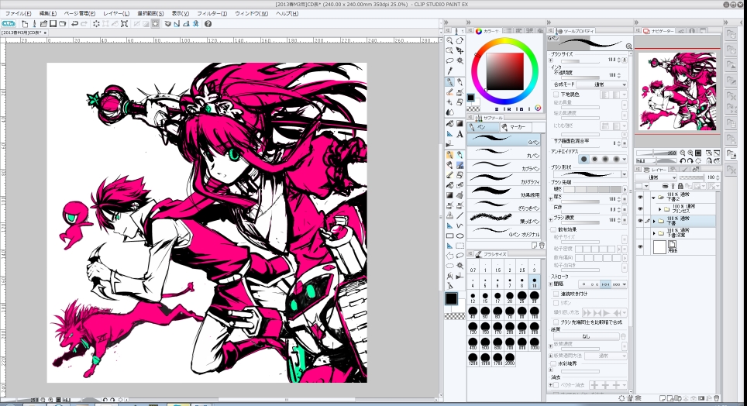Viewport: 747px width, 406px height.
Task: Expand the プリンセス layer folder
Action: pos(660,209)
